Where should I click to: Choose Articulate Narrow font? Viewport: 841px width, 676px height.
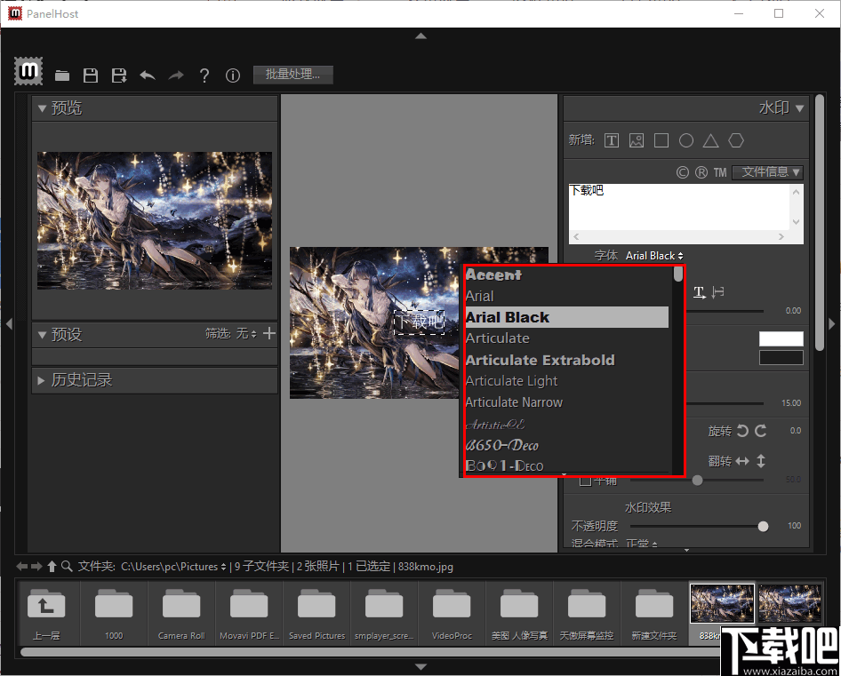click(x=567, y=402)
